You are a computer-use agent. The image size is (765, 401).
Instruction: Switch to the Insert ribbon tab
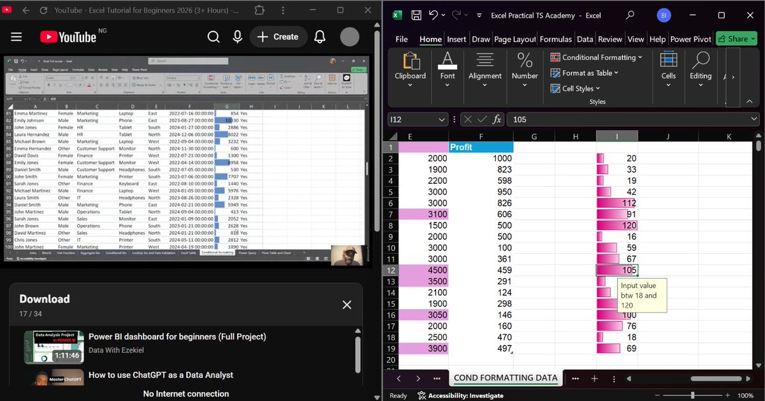point(456,39)
